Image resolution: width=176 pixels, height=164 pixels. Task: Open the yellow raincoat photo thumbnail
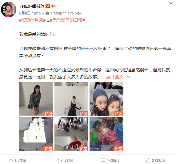[36, 134]
